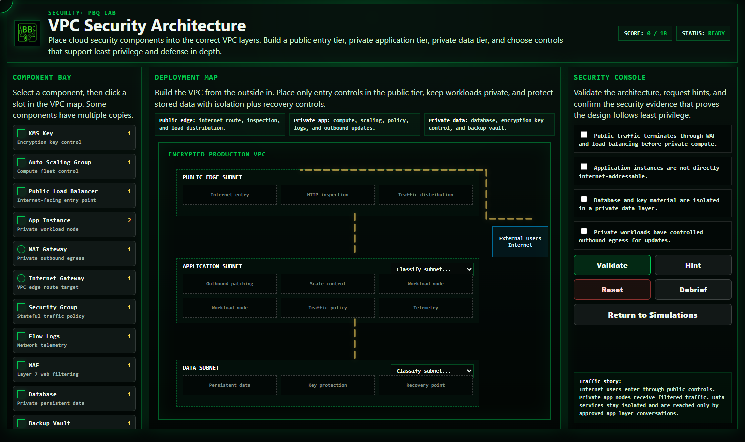Image resolution: width=745 pixels, height=442 pixels.
Task: Choose the Traffic distribution slot
Action: (x=426, y=195)
